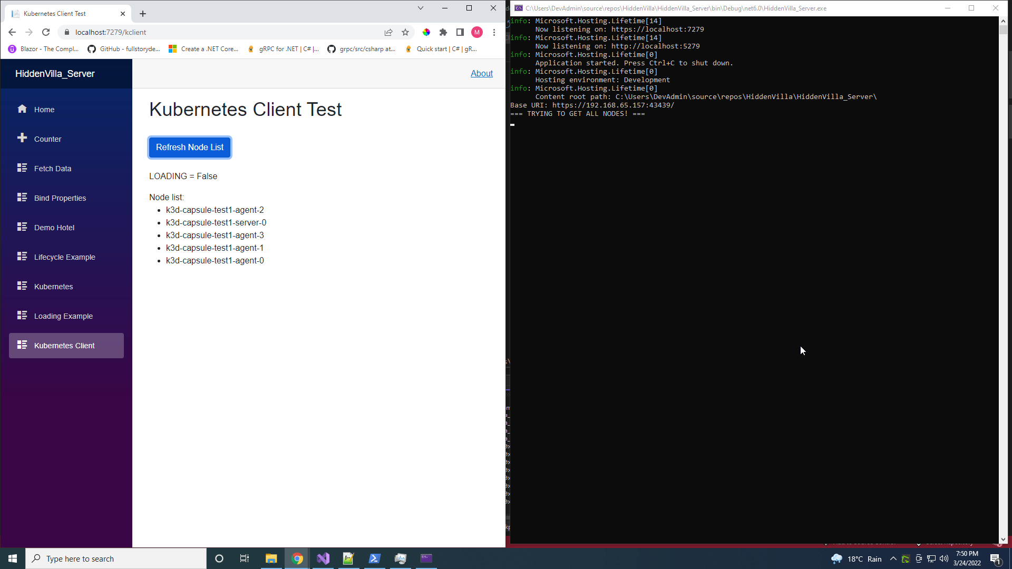
Task: Click the Loading Example sidebar icon
Action: tap(22, 316)
